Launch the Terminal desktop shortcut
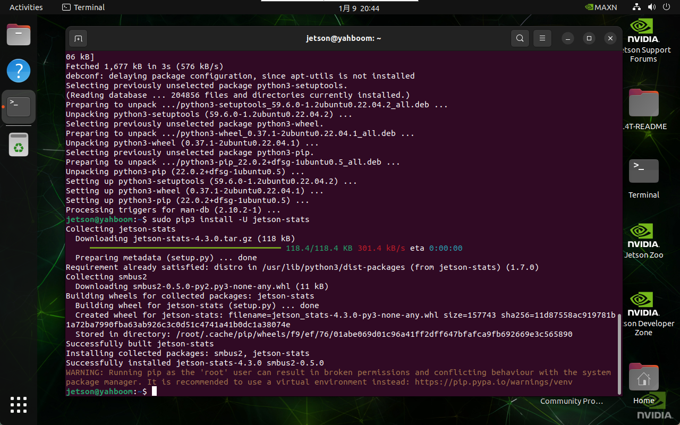Viewport: 680px width, 425px height. click(643, 178)
